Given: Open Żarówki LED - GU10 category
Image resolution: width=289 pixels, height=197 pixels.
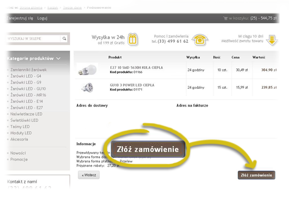Looking at the screenshot, I should point(28,89).
